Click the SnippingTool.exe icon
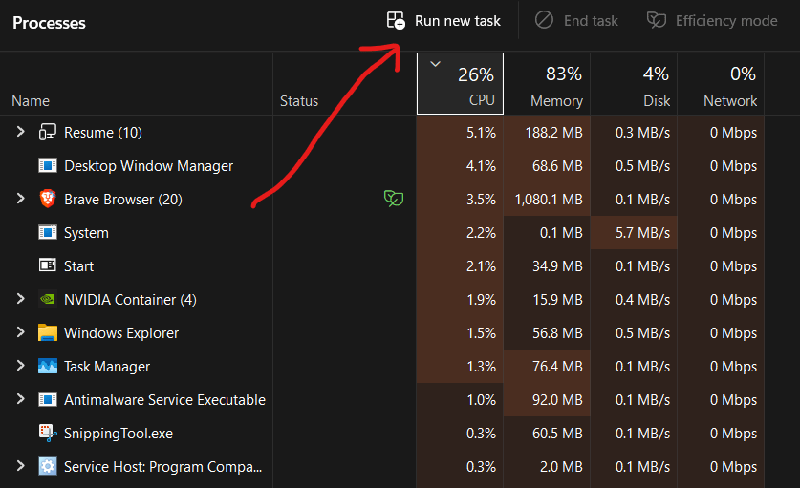The height and width of the screenshot is (488, 800). (48, 433)
